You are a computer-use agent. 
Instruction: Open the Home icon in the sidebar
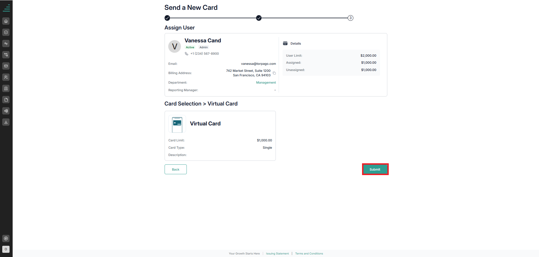coord(6,21)
